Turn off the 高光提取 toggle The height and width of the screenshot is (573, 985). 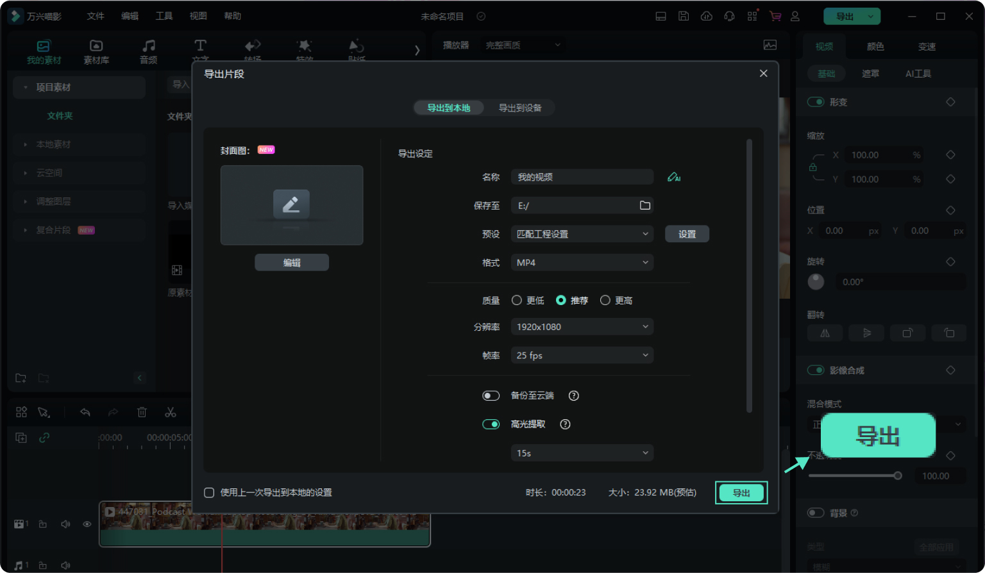coord(491,424)
